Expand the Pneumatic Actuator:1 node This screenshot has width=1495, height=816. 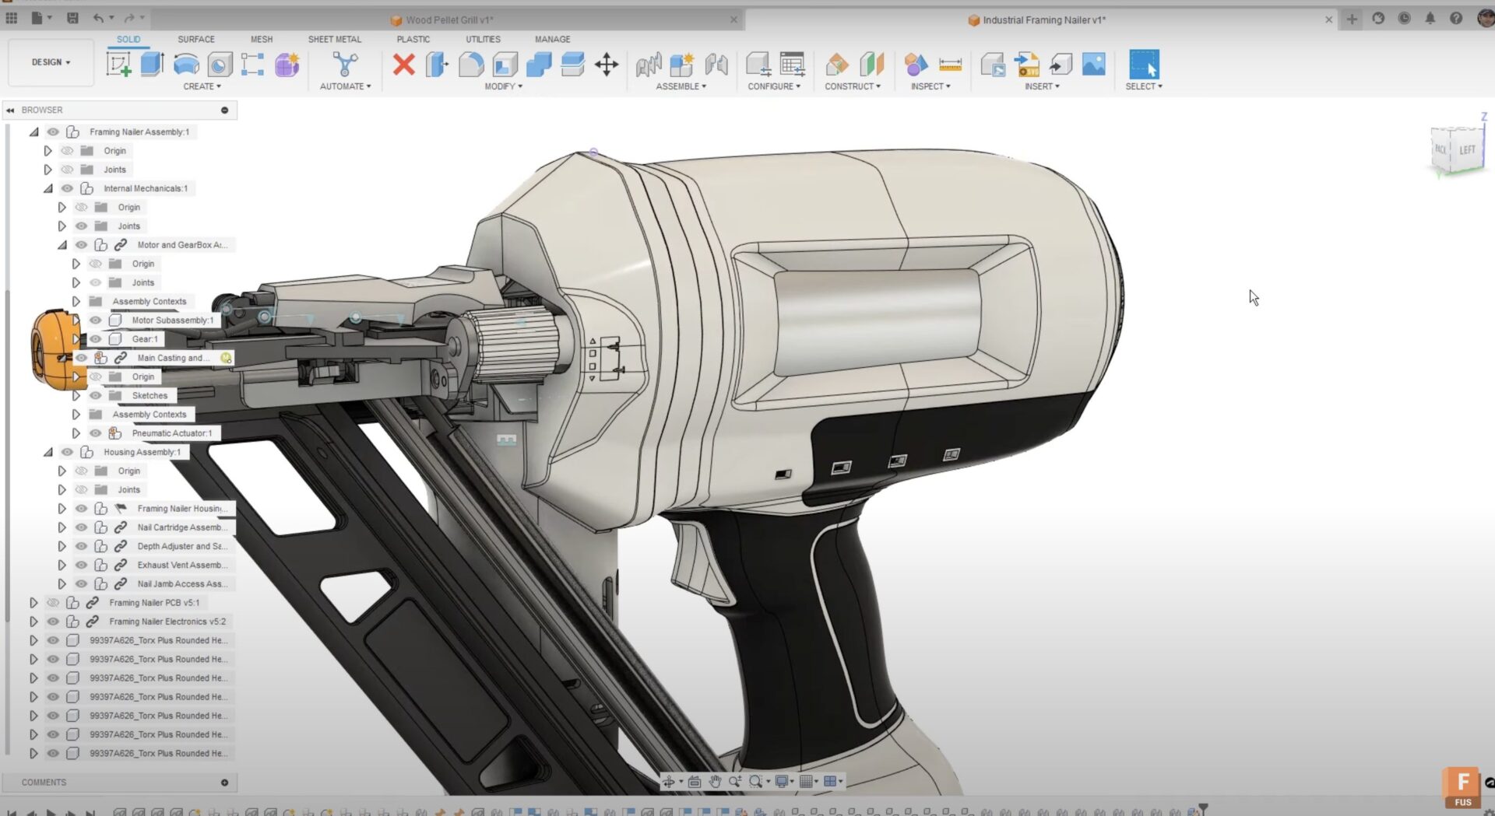tap(76, 433)
